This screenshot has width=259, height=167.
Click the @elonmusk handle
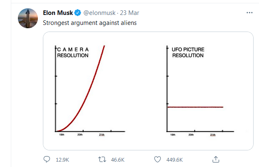pos(99,13)
